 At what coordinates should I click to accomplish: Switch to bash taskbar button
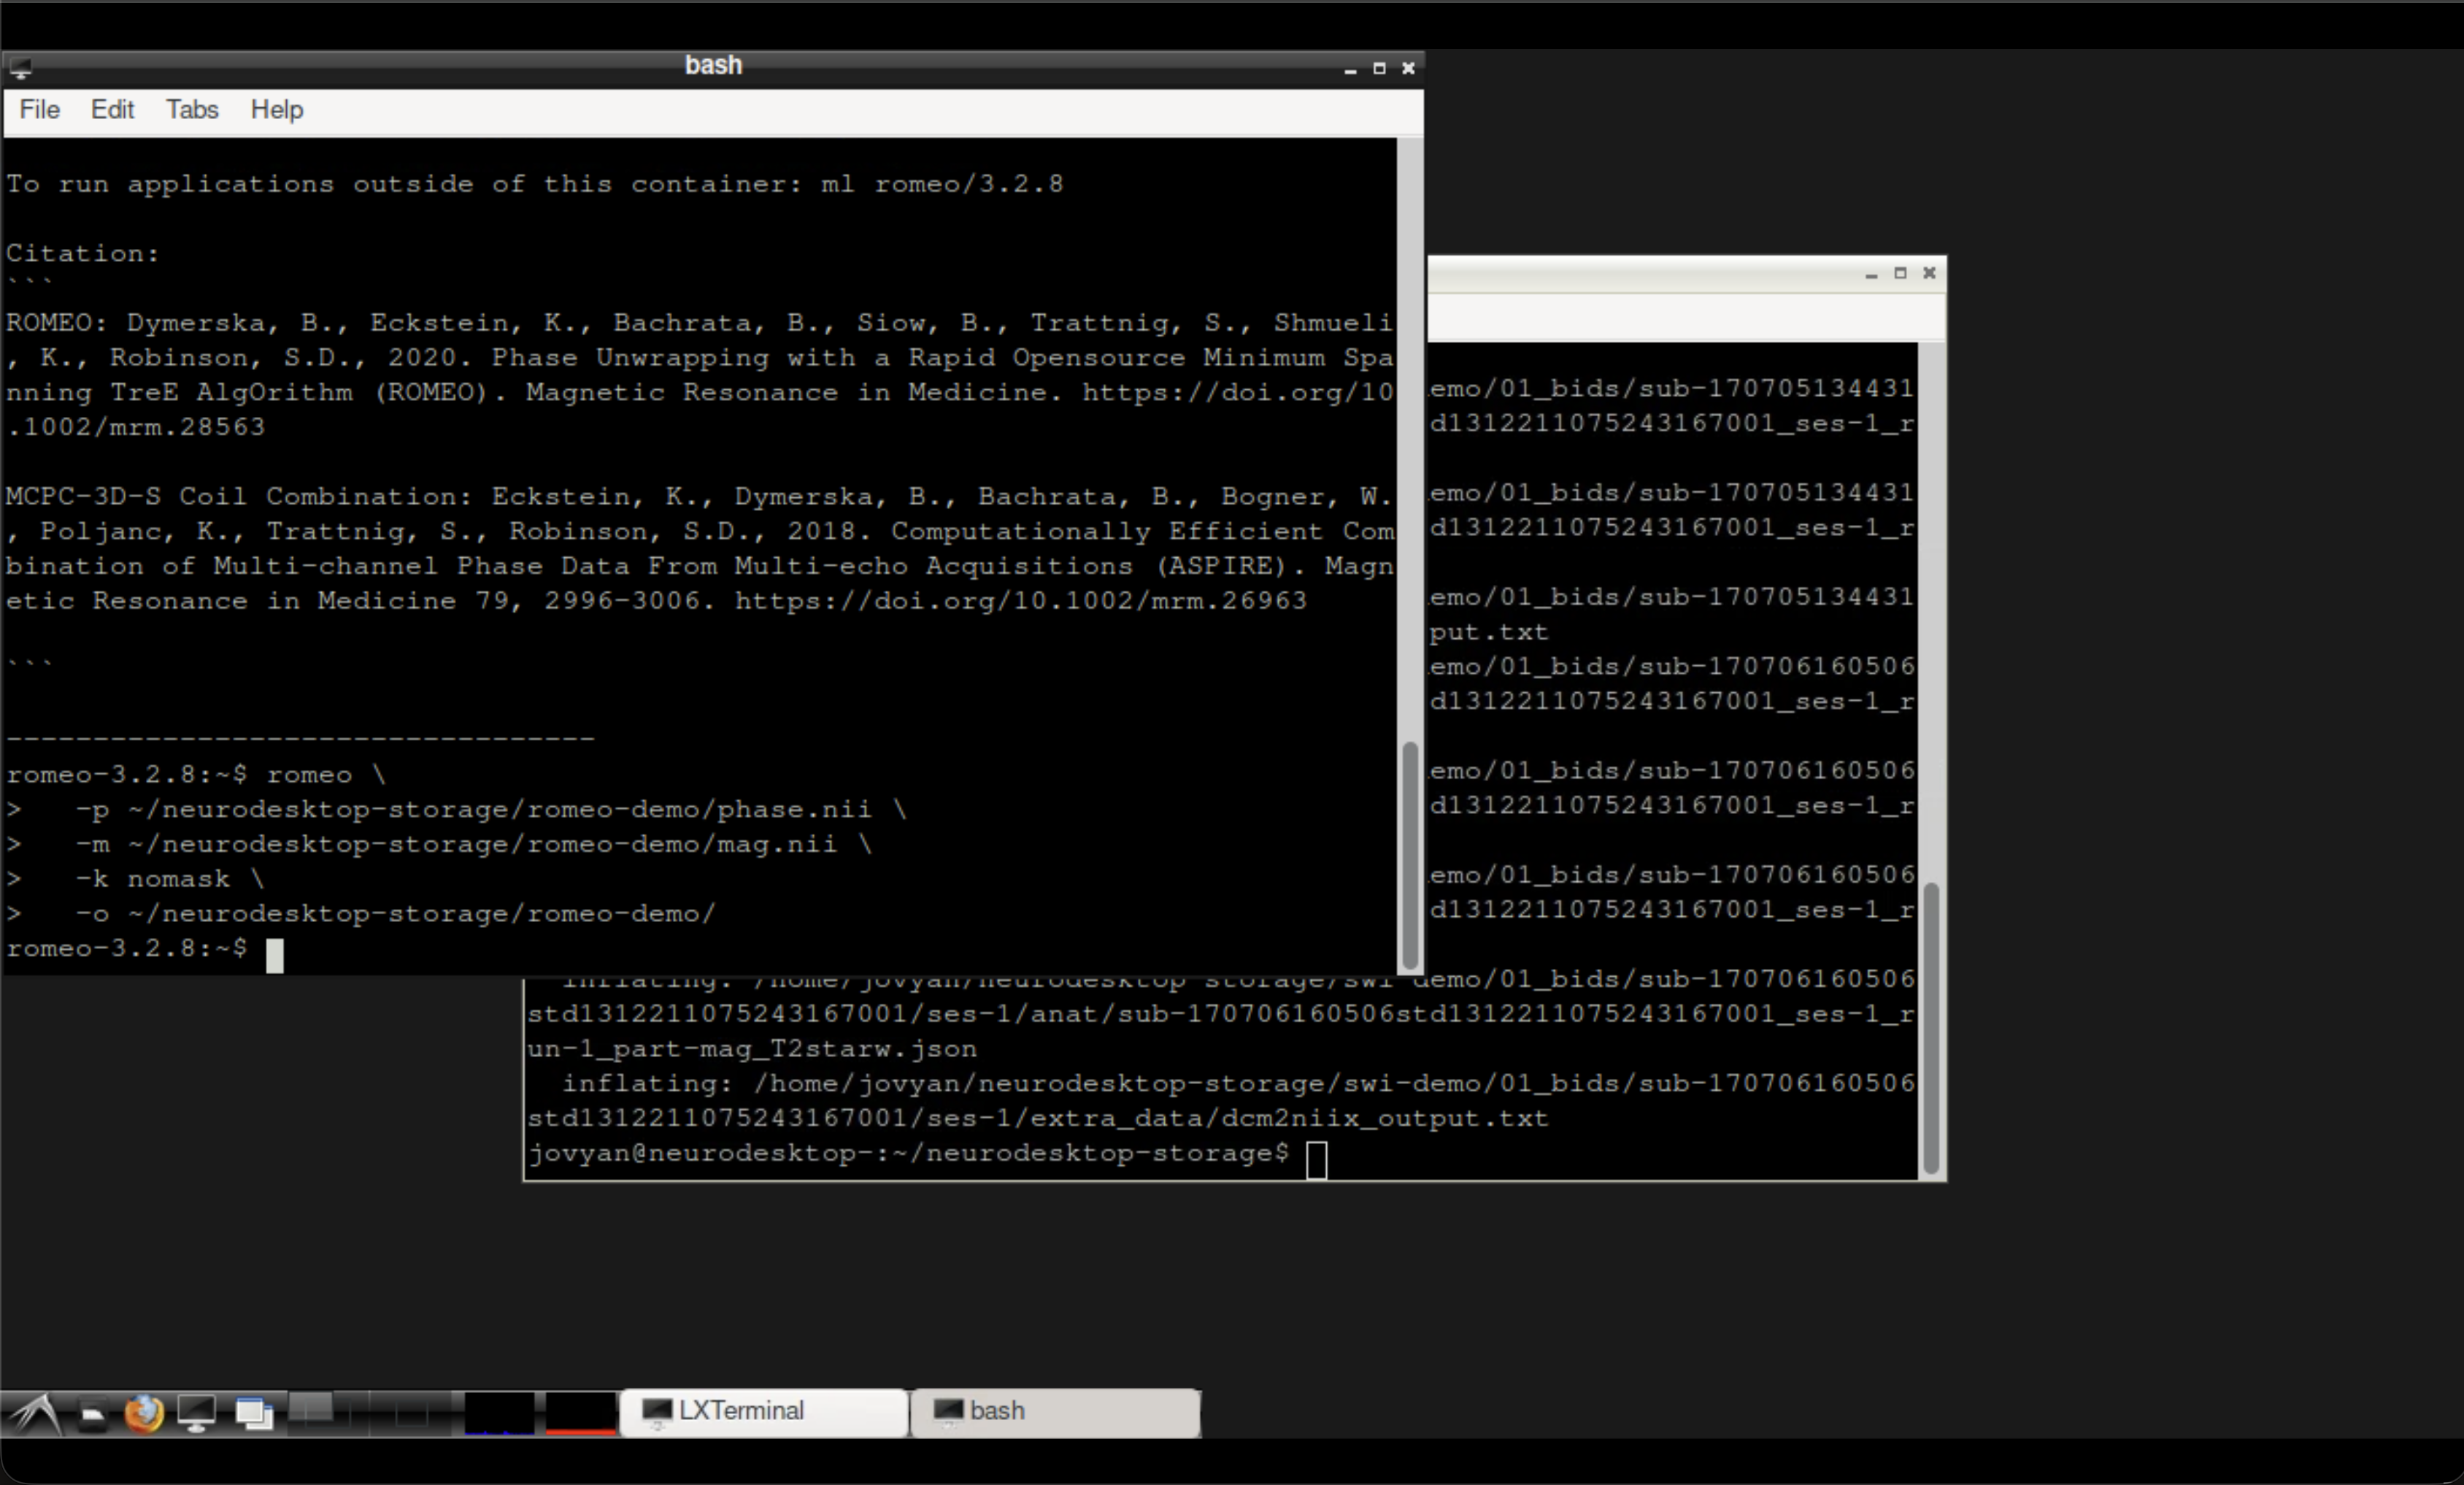1056,1412
